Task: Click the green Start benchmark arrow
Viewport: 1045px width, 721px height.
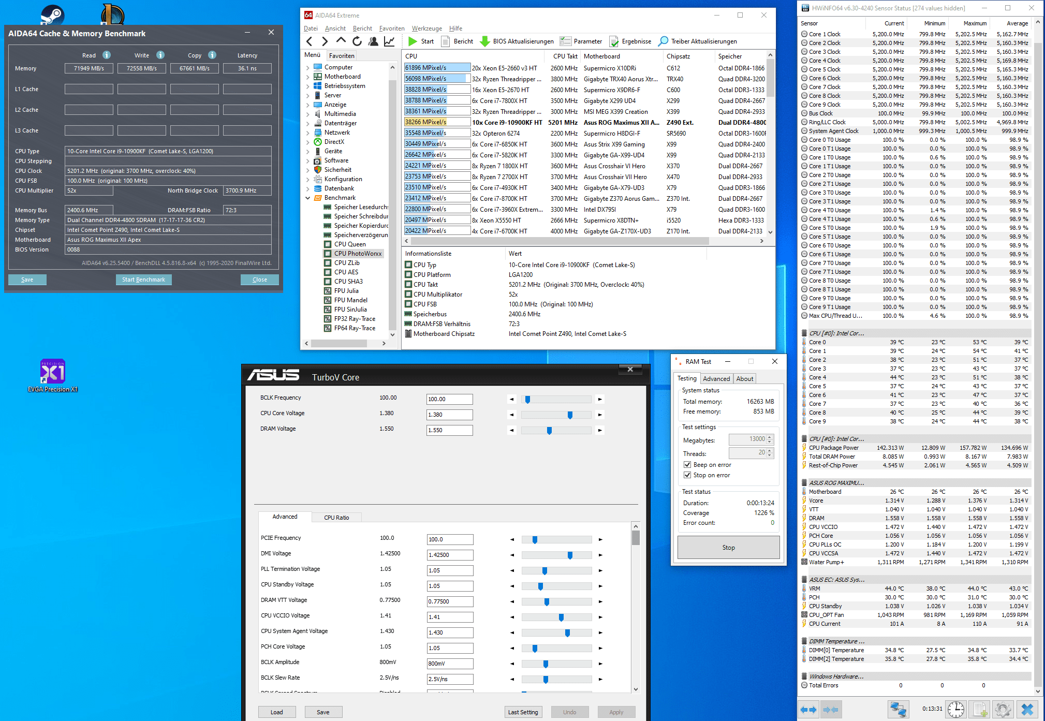Action: (x=413, y=41)
